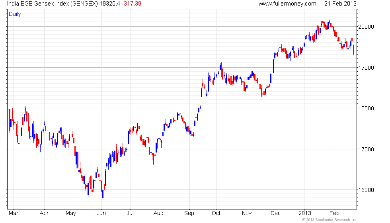The width and height of the screenshot is (390, 223).
Task: Click the 'Mar' month label
Action: pos(14,213)
